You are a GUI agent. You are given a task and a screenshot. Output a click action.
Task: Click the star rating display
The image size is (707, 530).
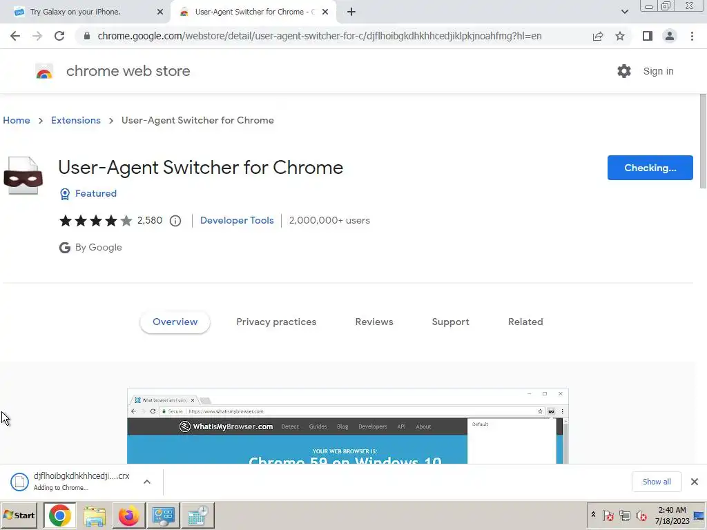95,221
